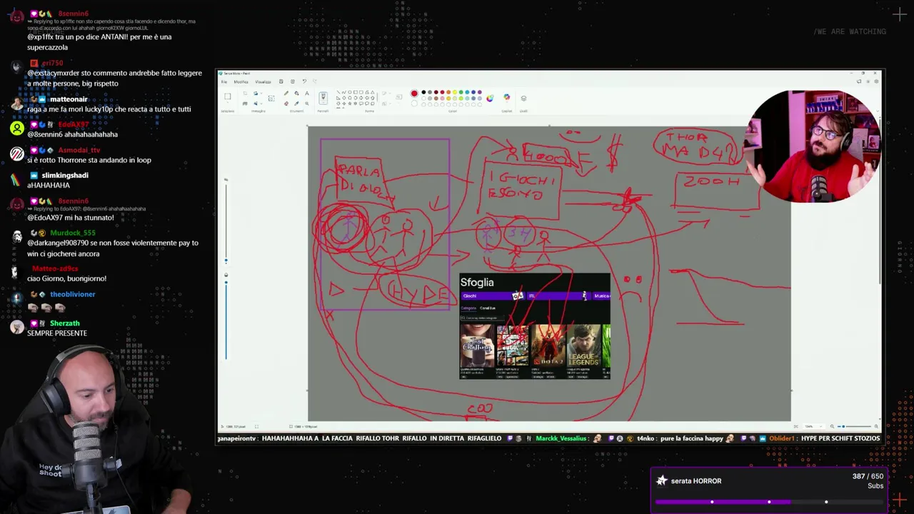Image resolution: width=914 pixels, height=514 pixels.
Task: Select the active red Color 1 swatch
Action: tap(414, 94)
